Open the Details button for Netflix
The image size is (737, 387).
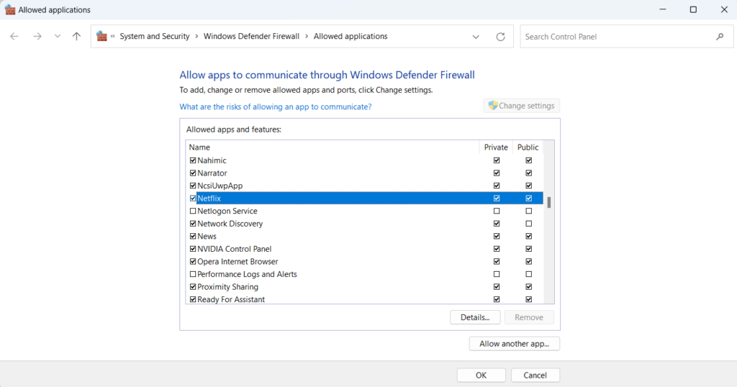click(474, 317)
